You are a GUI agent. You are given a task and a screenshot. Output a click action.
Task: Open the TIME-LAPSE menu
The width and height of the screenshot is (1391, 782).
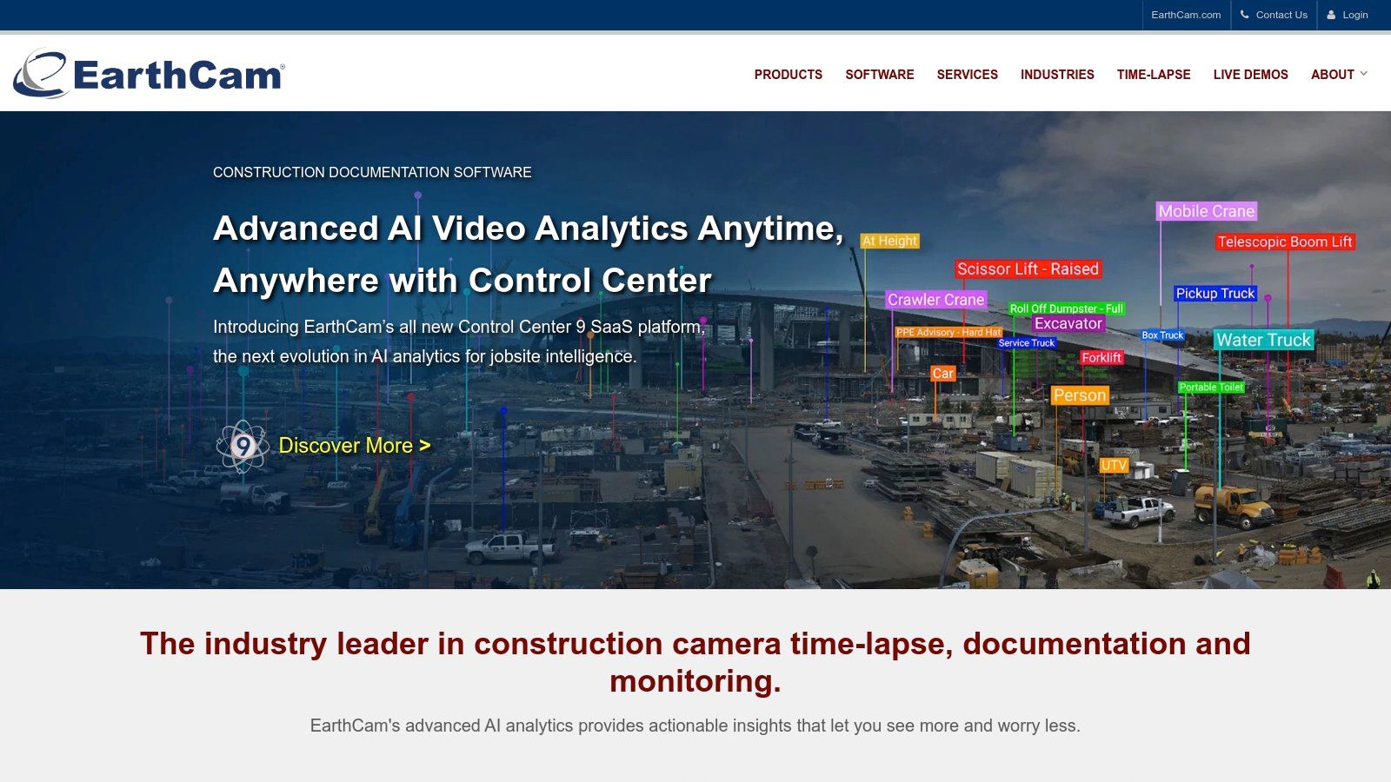pyautogui.click(x=1154, y=75)
